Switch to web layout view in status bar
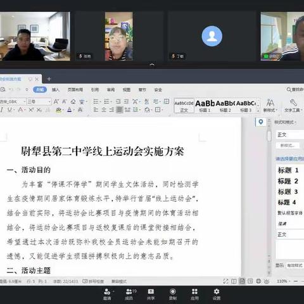This screenshot has height=304, width=304. pos(258,281)
